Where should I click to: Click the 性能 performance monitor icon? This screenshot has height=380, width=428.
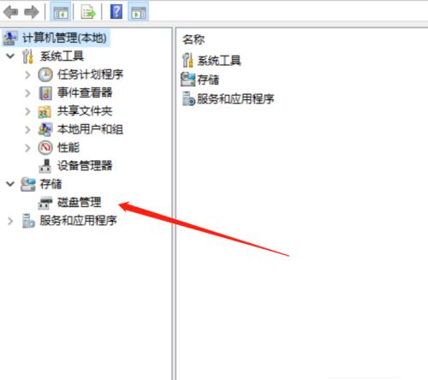point(45,147)
